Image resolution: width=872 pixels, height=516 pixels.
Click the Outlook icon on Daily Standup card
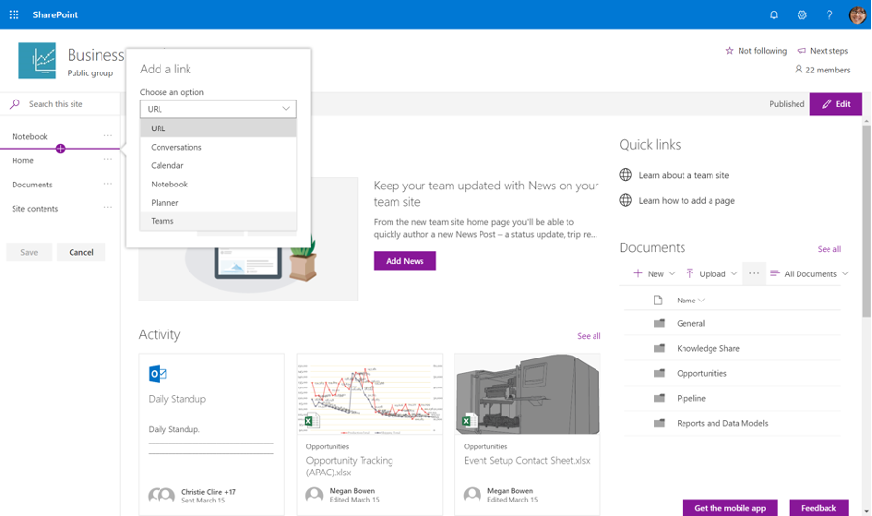tap(158, 374)
